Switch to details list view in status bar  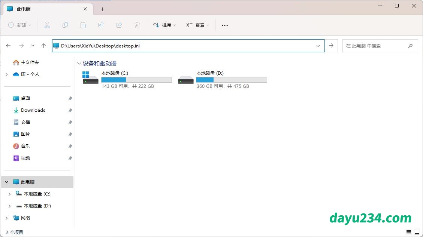click(409, 232)
